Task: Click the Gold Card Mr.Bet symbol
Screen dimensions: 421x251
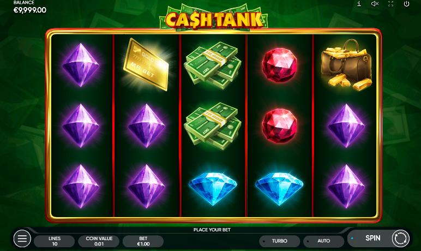Action: point(146,64)
